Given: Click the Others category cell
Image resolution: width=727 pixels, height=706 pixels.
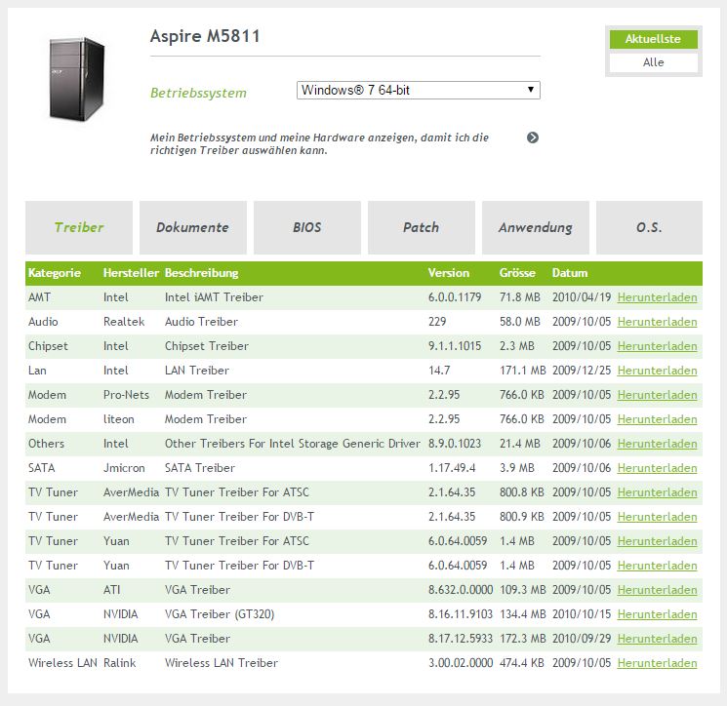Looking at the screenshot, I should click(46, 444).
